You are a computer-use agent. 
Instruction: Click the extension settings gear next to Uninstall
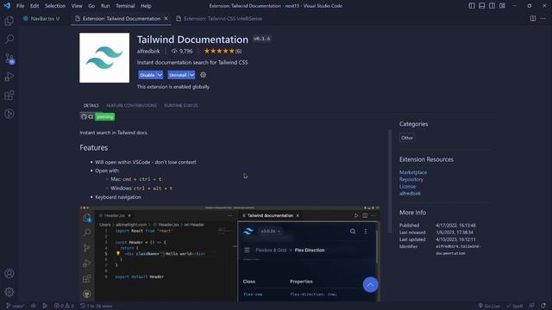(x=204, y=75)
